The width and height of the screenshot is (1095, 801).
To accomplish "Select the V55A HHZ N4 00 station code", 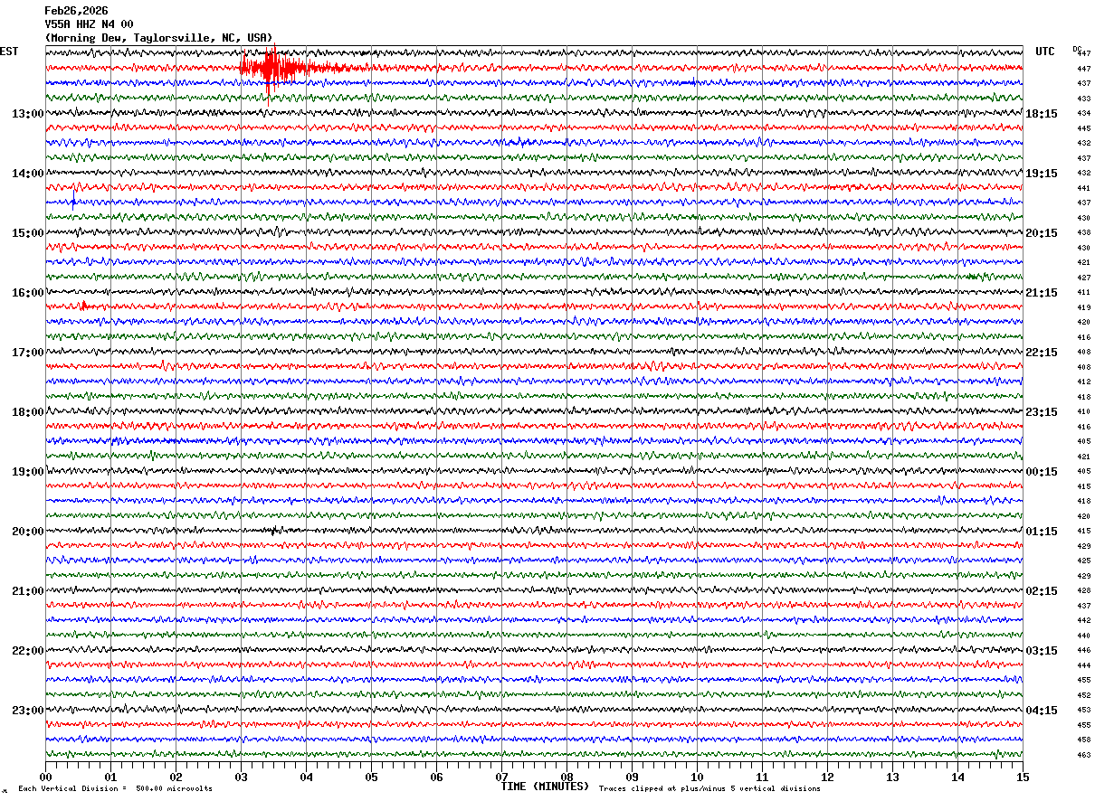I will pyautogui.click(x=89, y=24).
